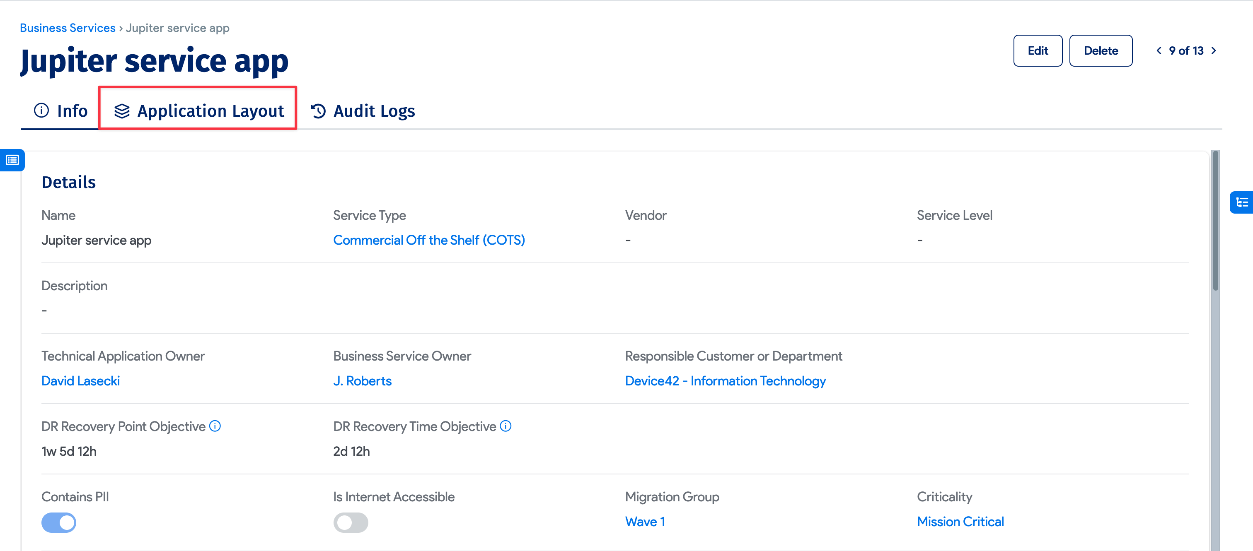Click the Delete button

coord(1101,51)
